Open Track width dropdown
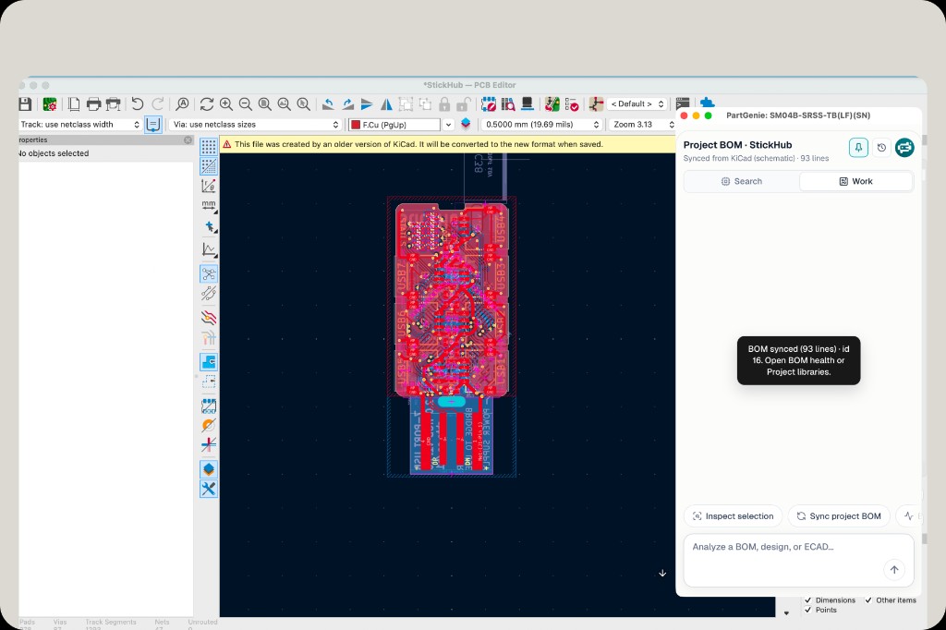Screen dimensions: 946x630 pos(80,125)
